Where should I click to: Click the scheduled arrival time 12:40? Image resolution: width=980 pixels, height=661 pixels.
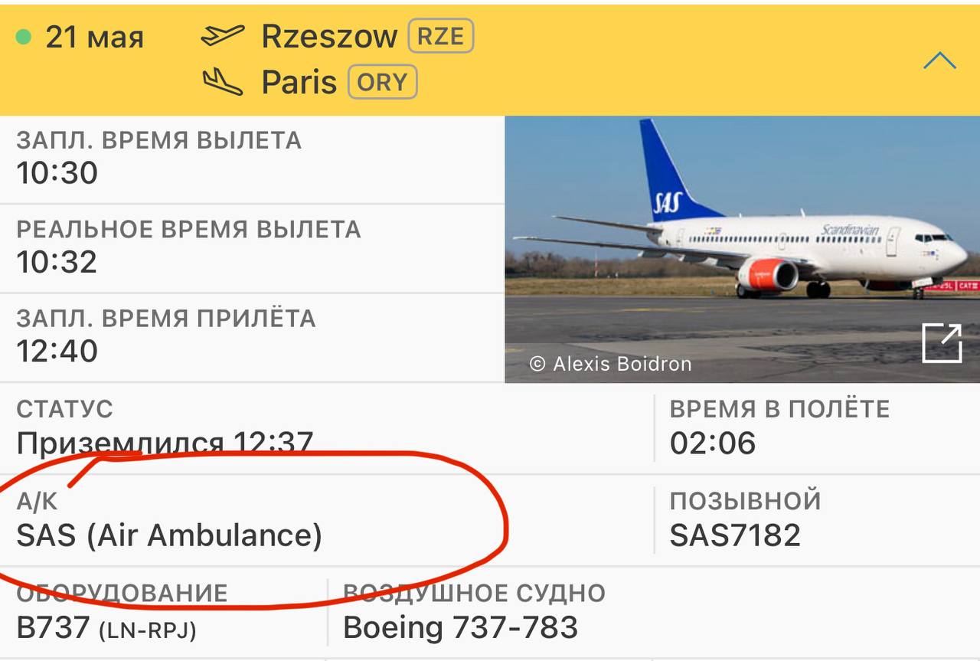(57, 351)
